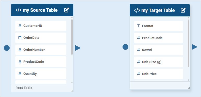Click the edit icon on my Target Table

(x=183, y=10)
